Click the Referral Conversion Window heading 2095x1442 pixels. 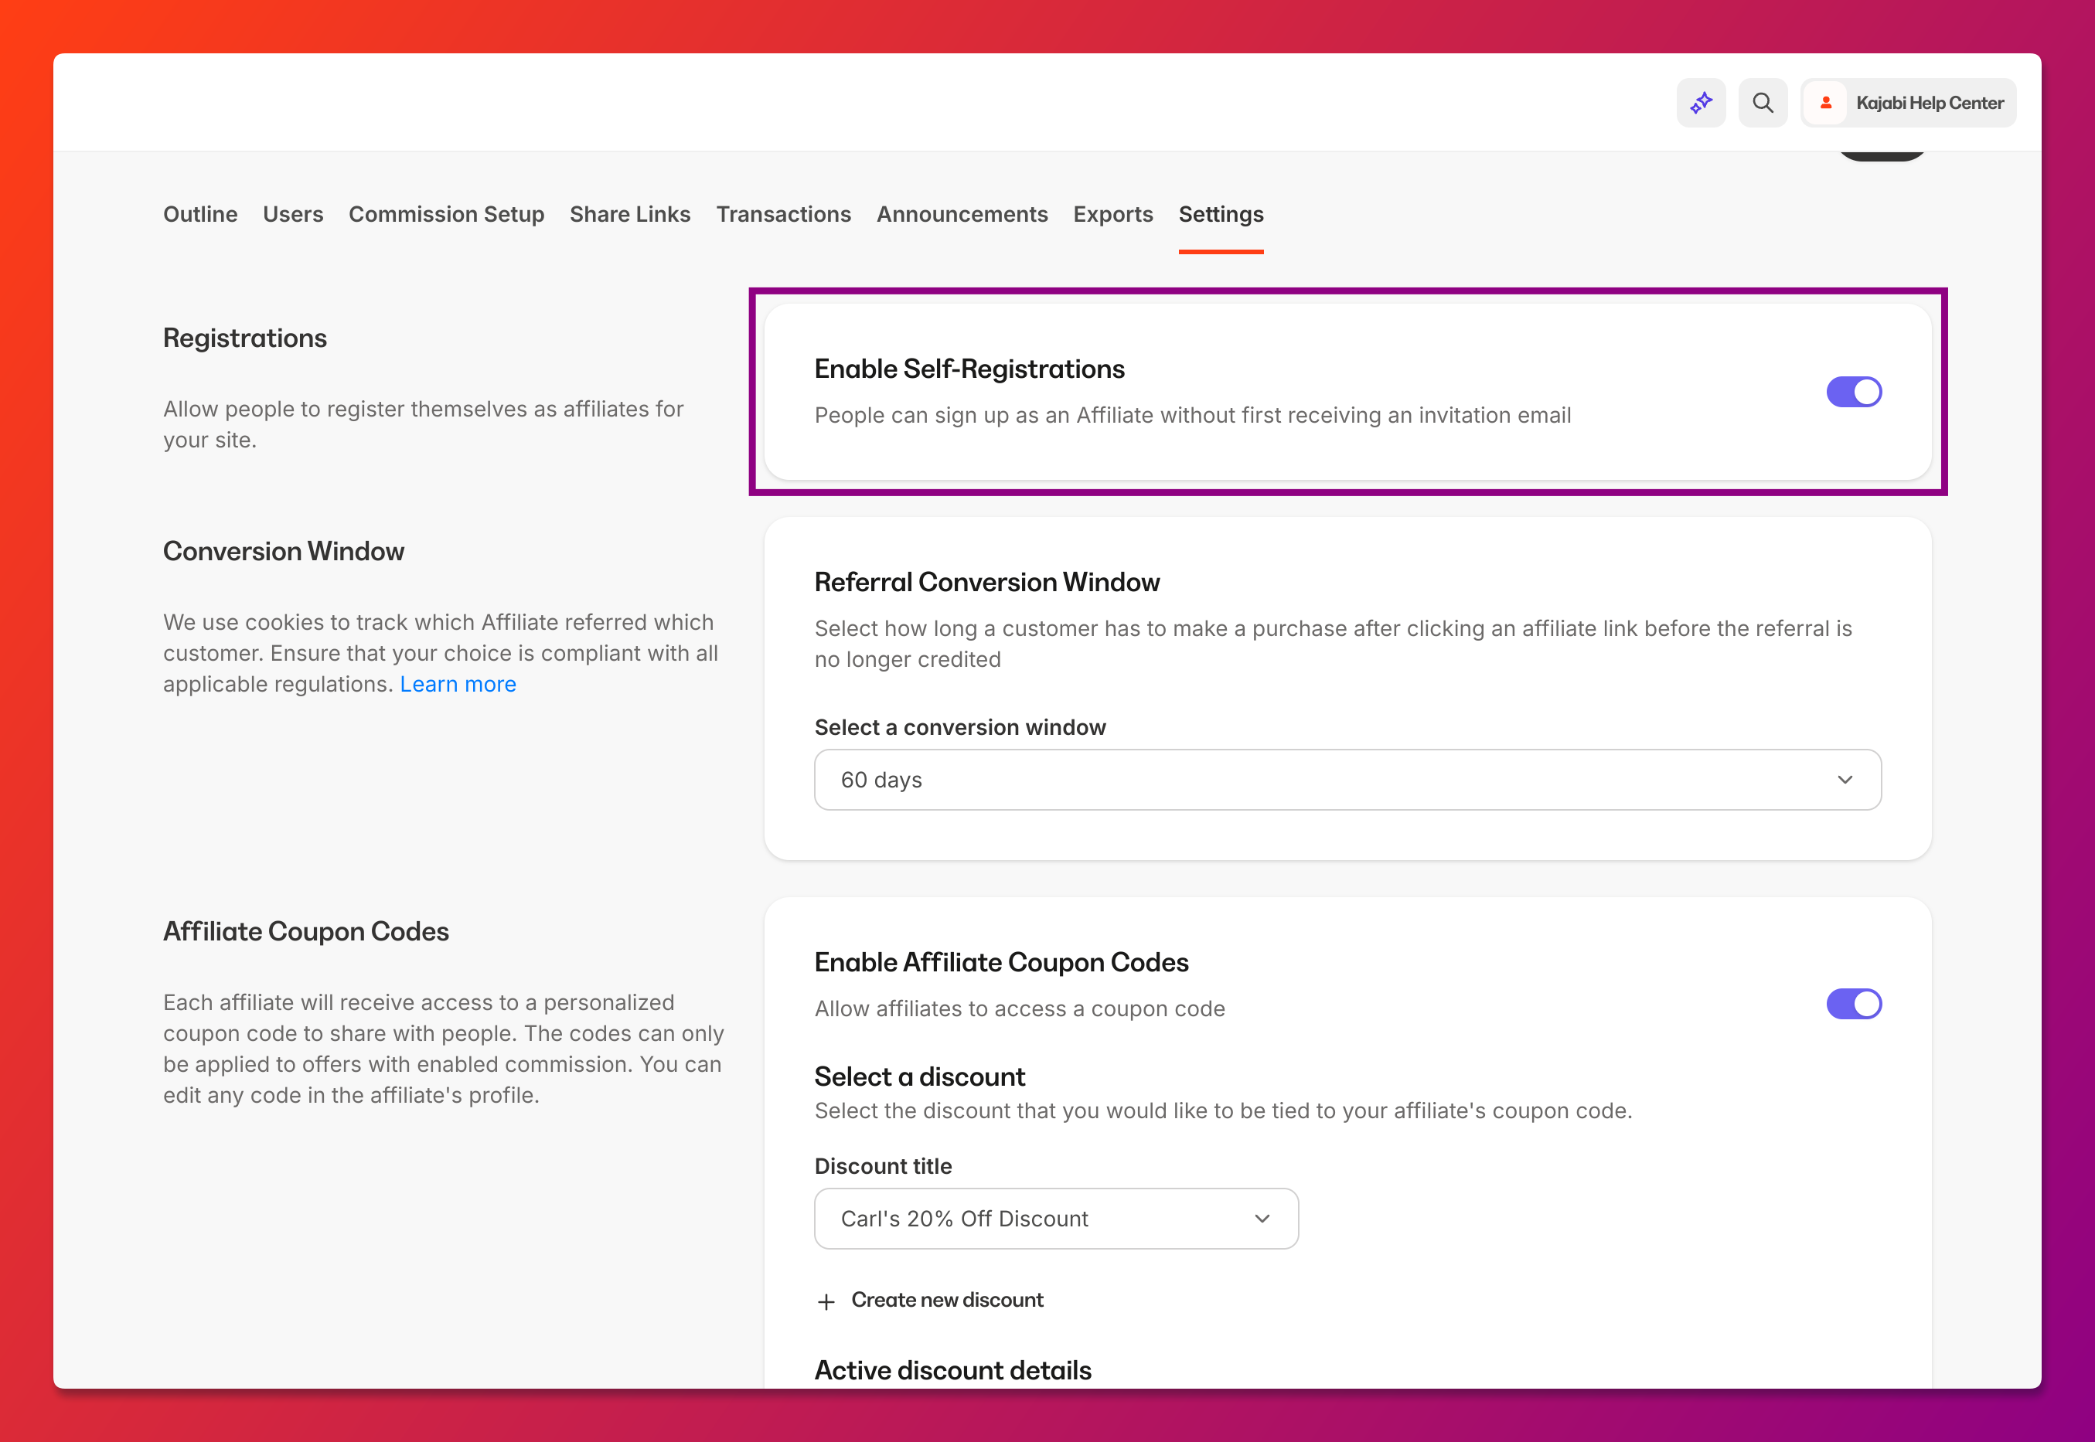click(x=987, y=582)
